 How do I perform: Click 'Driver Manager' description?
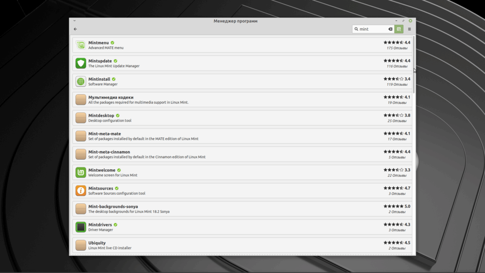coord(100,230)
